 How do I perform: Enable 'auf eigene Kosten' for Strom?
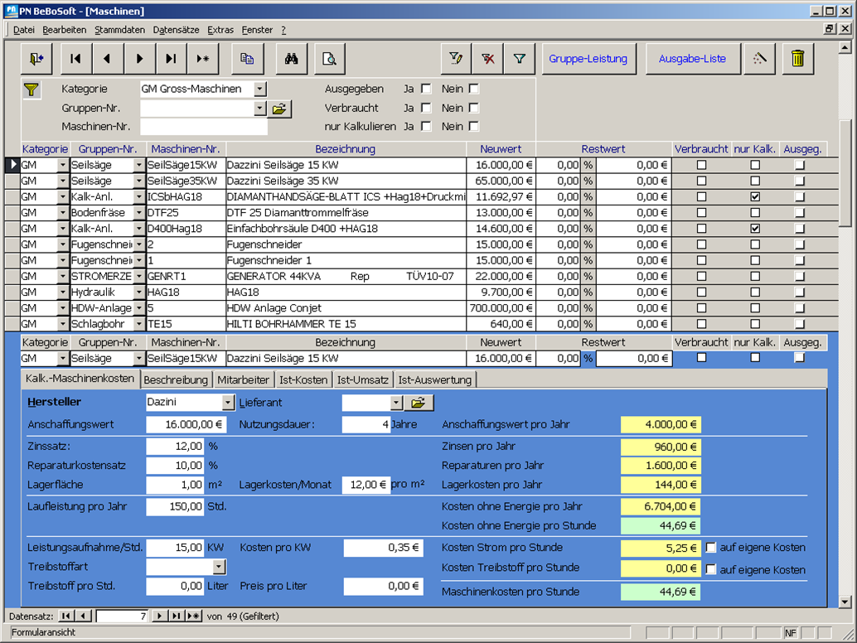tap(711, 548)
